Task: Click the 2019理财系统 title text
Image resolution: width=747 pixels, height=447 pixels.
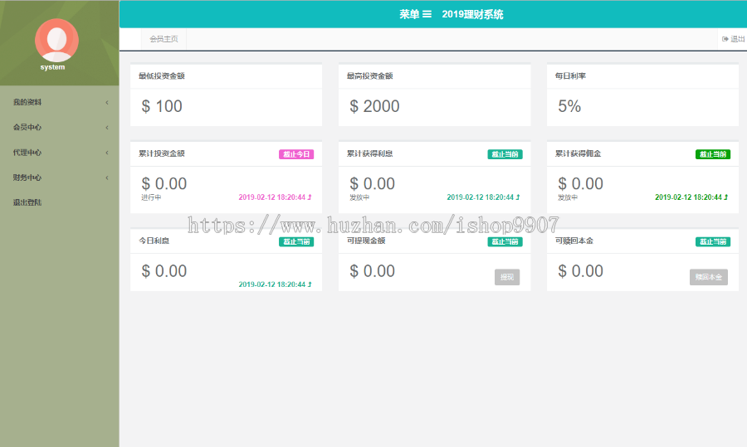Action: click(472, 14)
